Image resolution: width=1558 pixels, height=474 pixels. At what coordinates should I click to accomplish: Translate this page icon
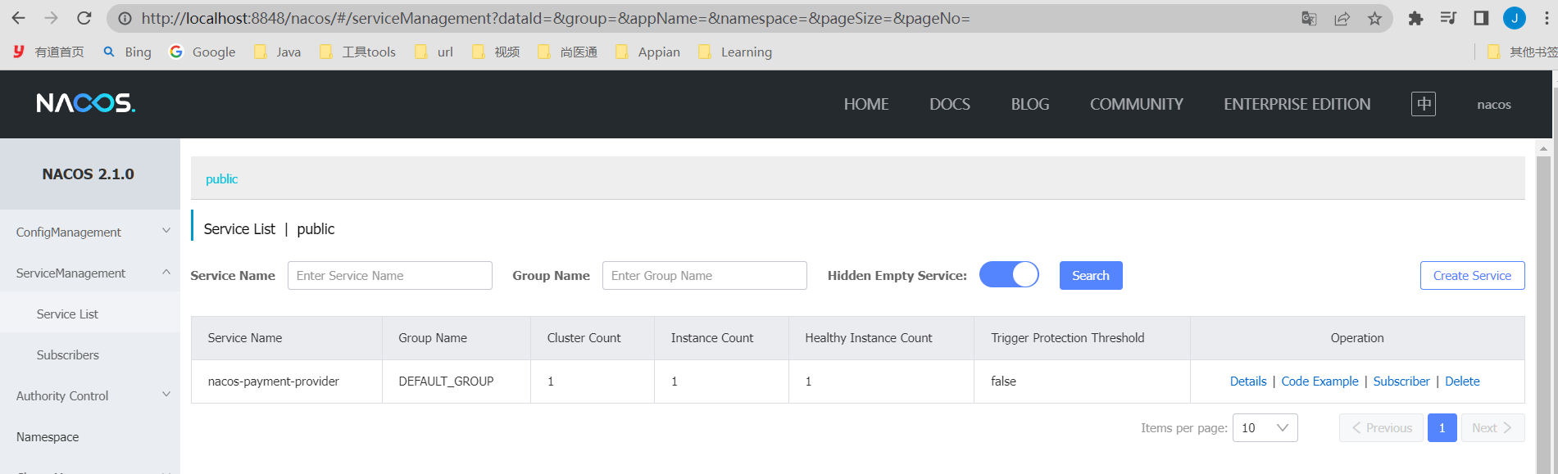(x=1309, y=18)
